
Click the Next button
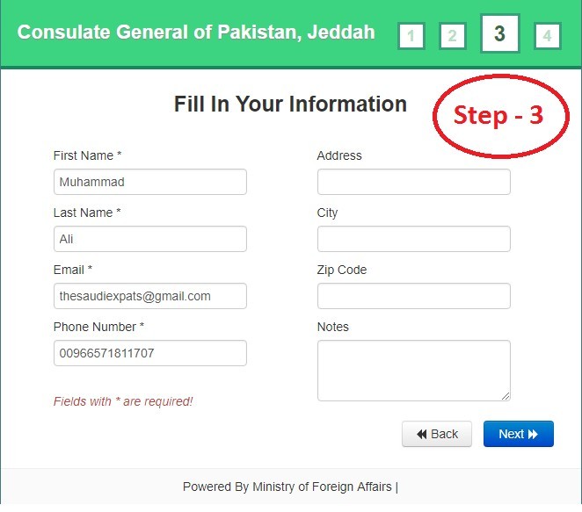(519, 434)
